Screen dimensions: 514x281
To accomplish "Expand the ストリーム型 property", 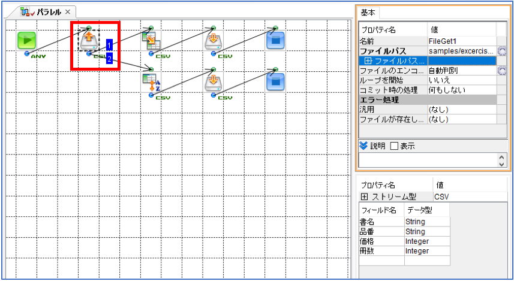I will click(364, 197).
